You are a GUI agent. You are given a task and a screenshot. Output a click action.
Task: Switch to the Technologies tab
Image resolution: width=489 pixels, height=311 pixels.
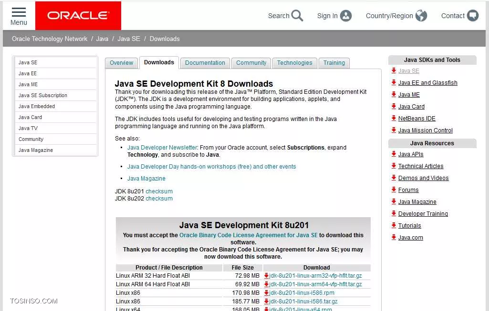(x=294, y=63)
